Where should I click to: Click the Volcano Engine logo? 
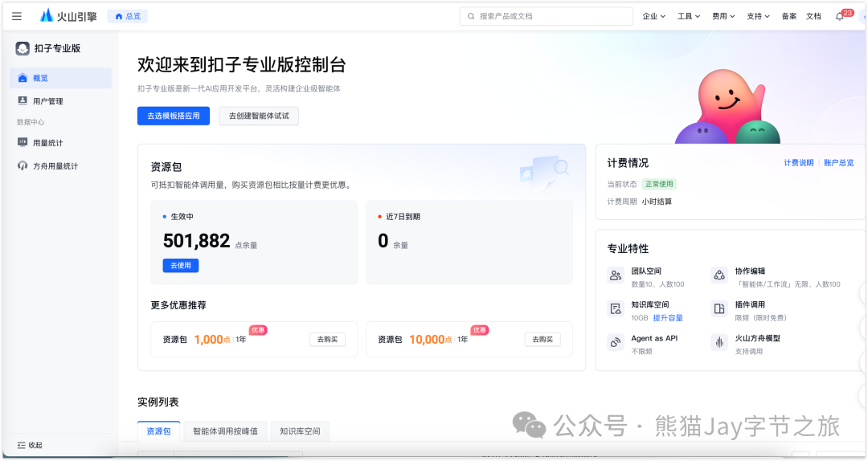point(68,16)
